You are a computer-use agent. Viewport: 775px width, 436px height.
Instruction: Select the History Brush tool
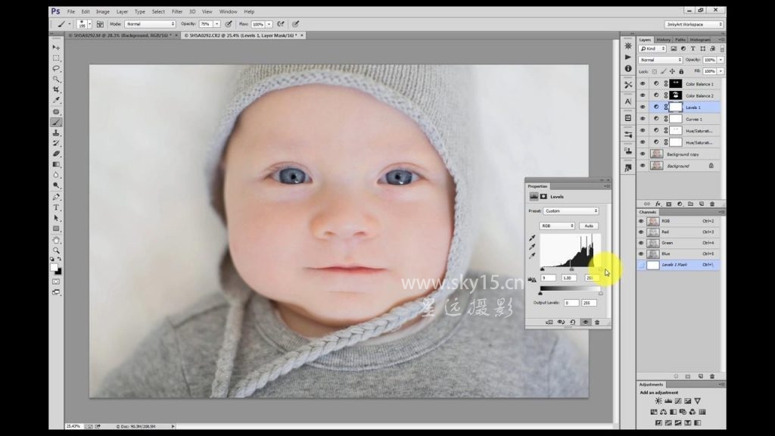tap(56, 143)
